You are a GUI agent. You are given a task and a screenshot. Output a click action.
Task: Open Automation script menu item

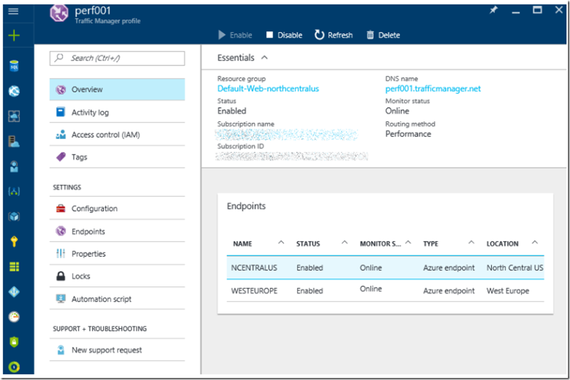click(x=117, y=298)
